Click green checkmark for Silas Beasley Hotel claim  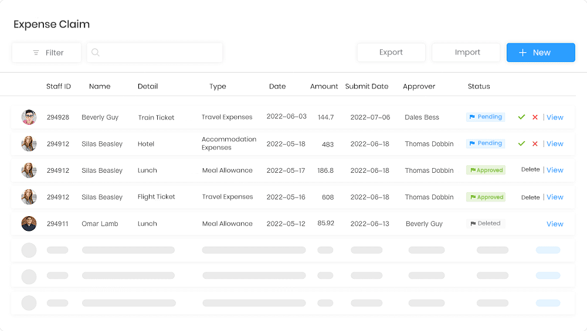(x=521, y=144)
